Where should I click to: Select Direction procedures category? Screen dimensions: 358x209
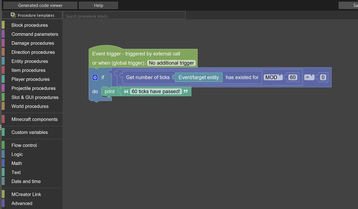[33, 52]
